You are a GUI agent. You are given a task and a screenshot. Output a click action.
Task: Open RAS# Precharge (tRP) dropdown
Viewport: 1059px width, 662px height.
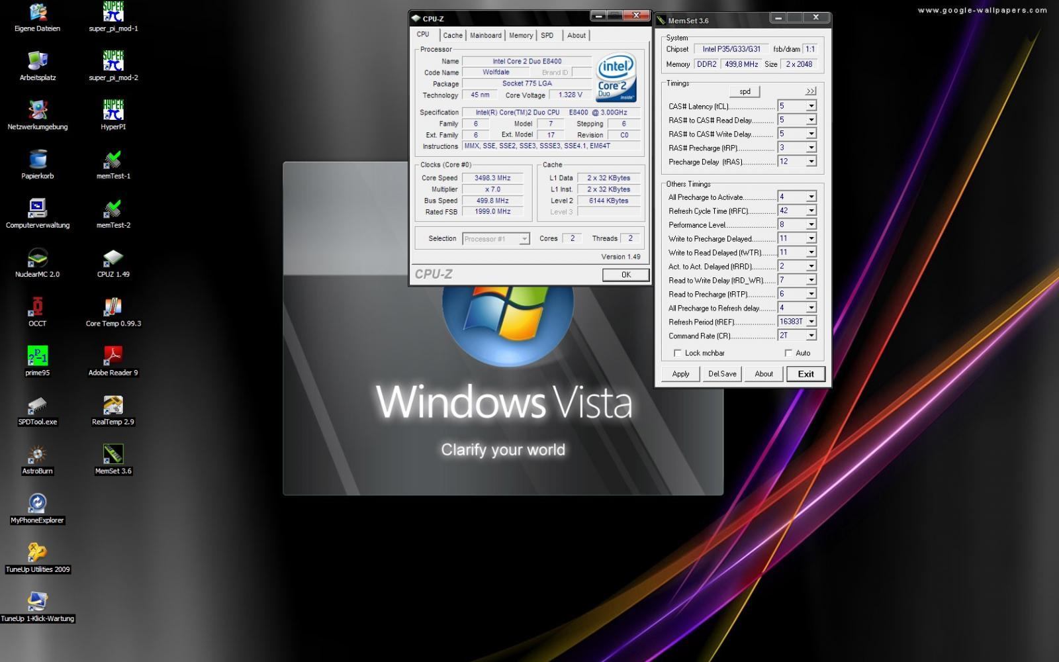pyautogui.click(x=811, y=148)
